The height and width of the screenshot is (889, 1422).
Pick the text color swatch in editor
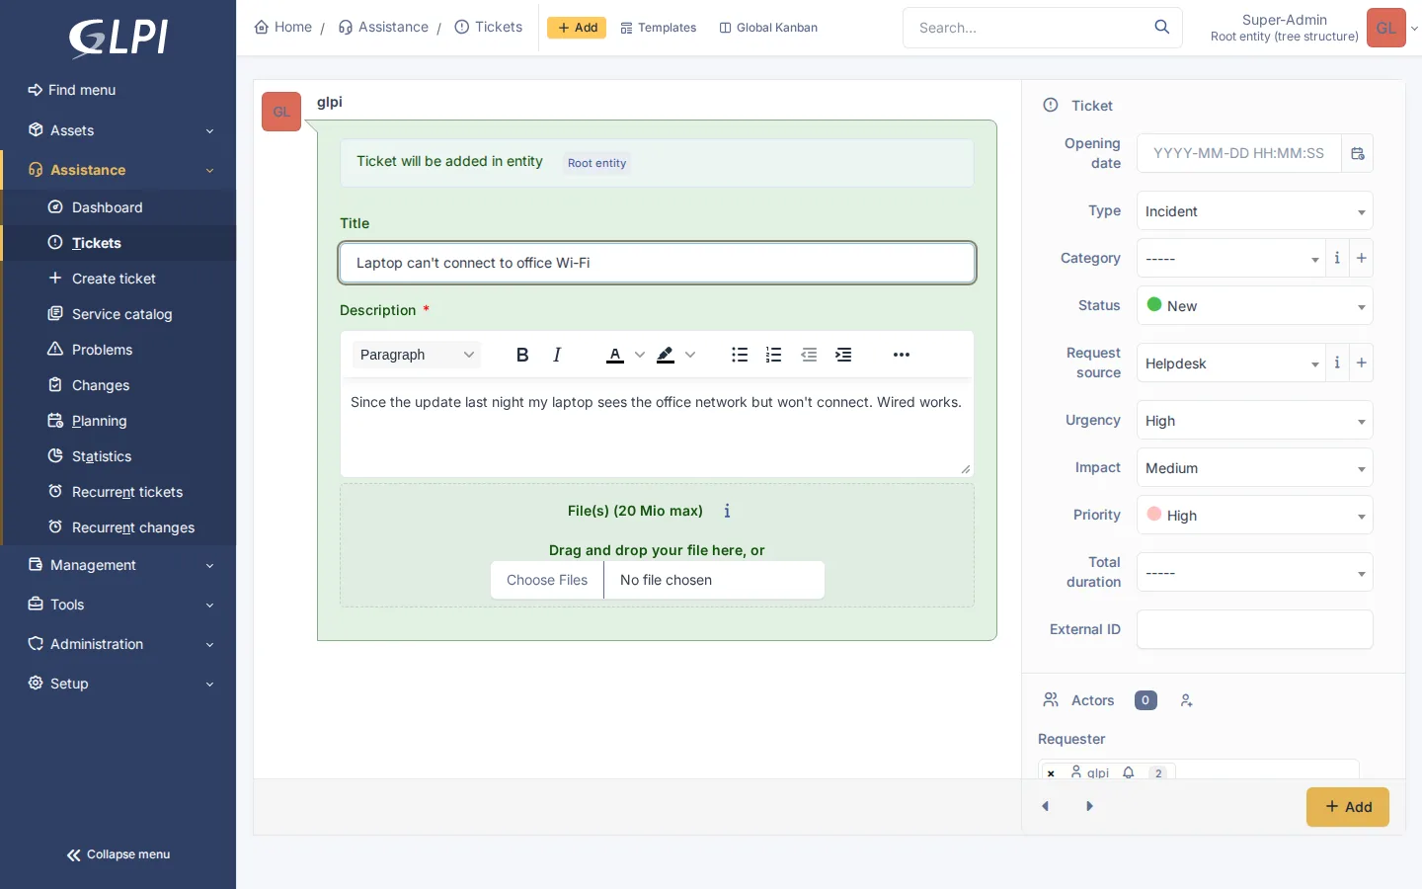[615, 355]
